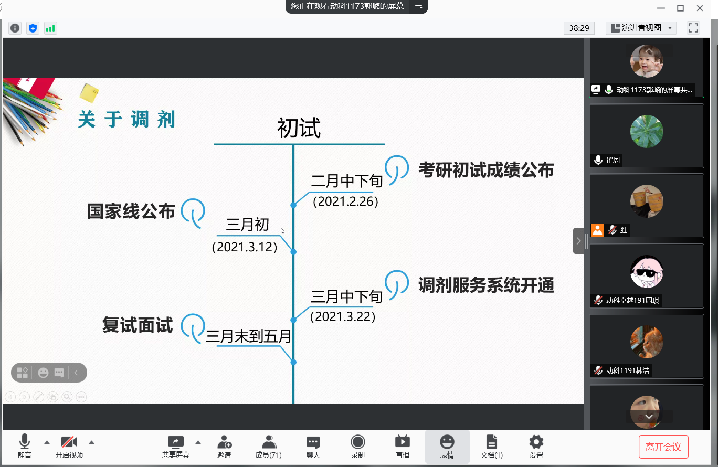
Task: Click the 离开会议 leave meeting button
Action: tap(663, 447)
